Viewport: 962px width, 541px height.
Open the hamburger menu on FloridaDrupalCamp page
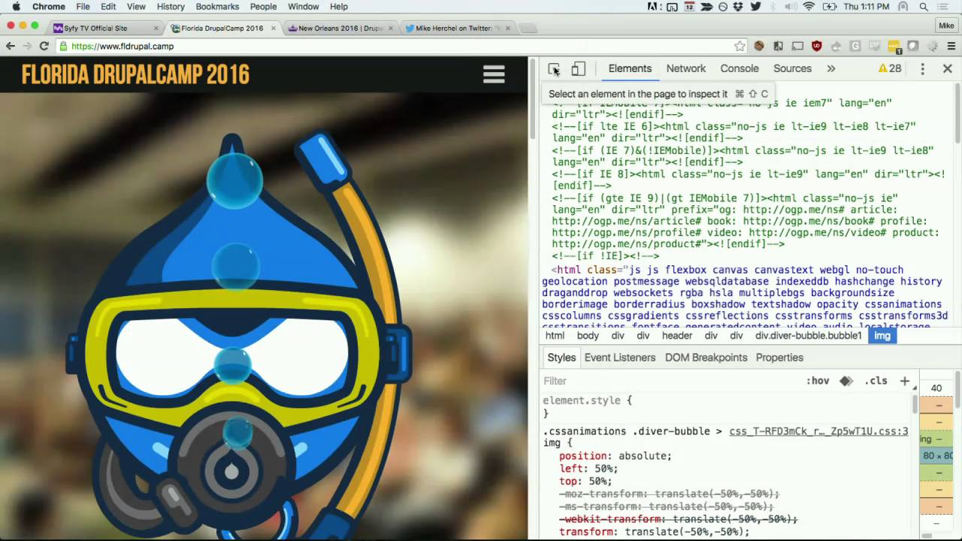(494, 74)
